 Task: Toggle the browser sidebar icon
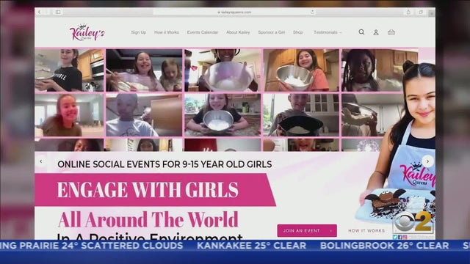click(x=58, y=12)
